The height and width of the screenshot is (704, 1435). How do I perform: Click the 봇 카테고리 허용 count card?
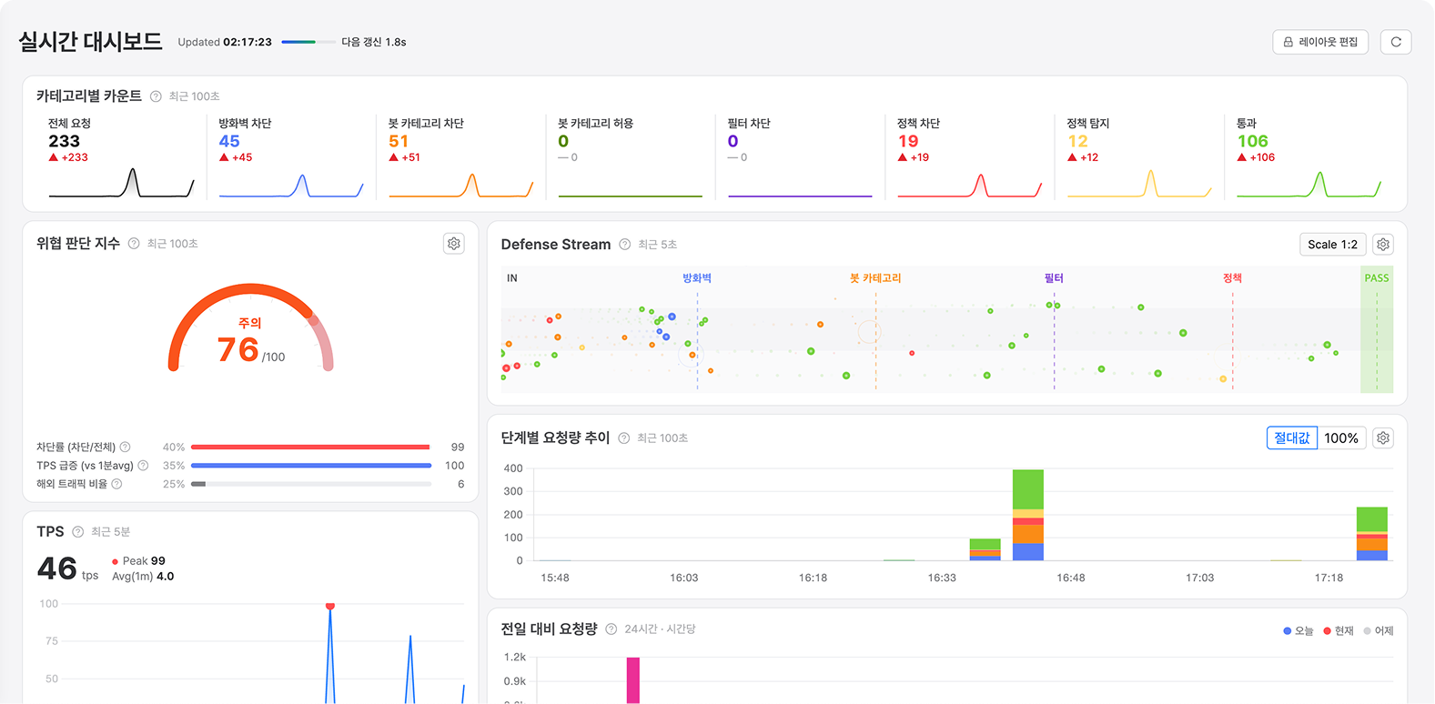(631, 156)
